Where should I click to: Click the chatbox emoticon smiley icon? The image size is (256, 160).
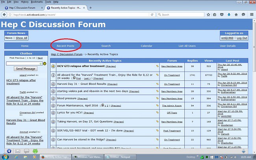click(x=45, y=63)
